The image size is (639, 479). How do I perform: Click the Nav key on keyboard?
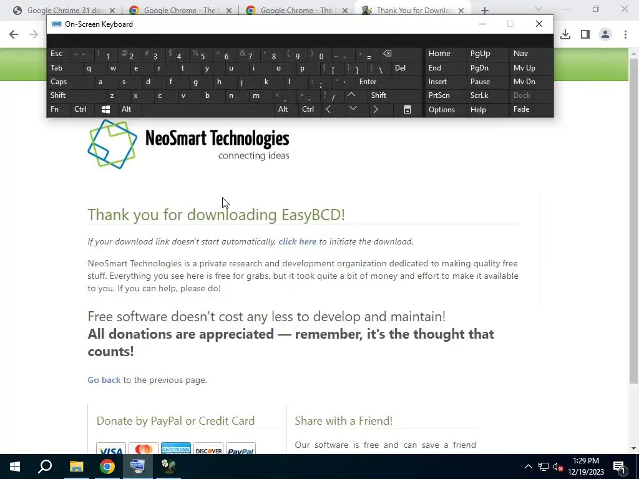(531, 54)
